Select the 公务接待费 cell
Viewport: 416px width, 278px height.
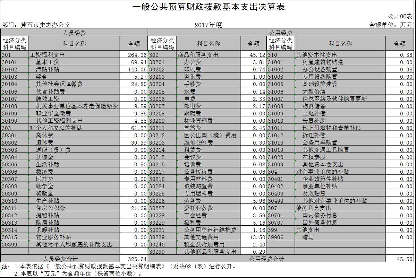click(x=209, y=172)
